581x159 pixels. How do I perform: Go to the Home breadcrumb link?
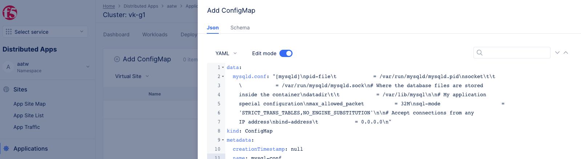pos(109,6)
